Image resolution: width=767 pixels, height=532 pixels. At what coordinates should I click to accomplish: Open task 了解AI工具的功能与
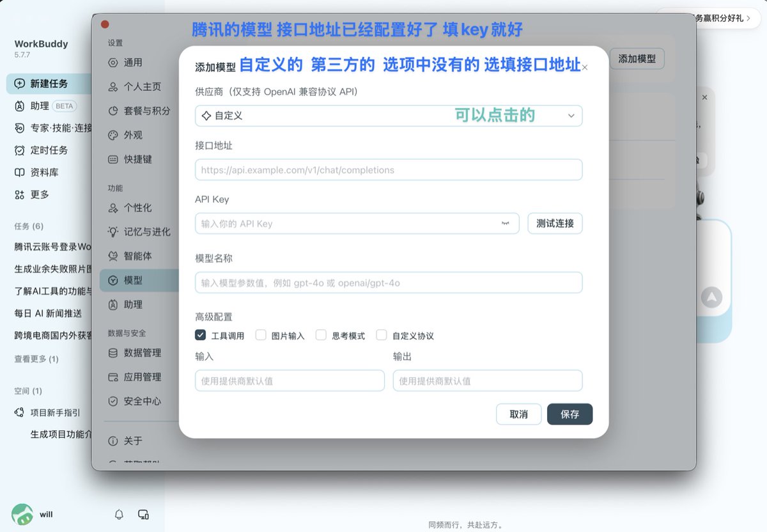pos(52,291)
